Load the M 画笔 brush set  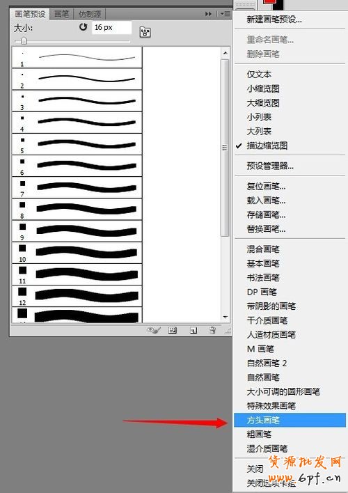click(260, 349)
